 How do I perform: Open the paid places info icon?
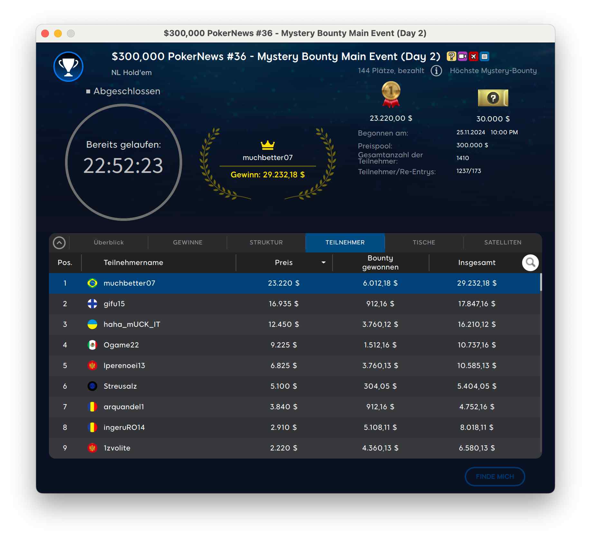click(436, 71)
